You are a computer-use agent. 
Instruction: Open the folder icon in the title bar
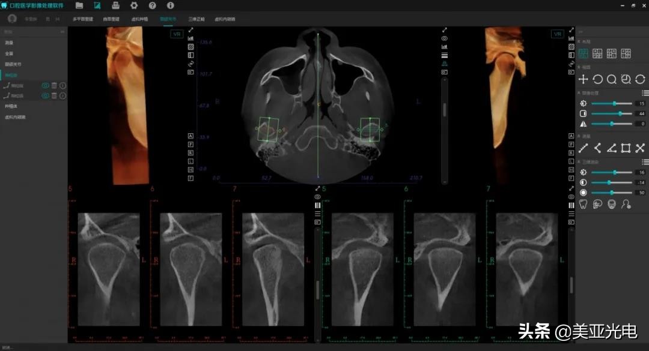coord(79,5)
